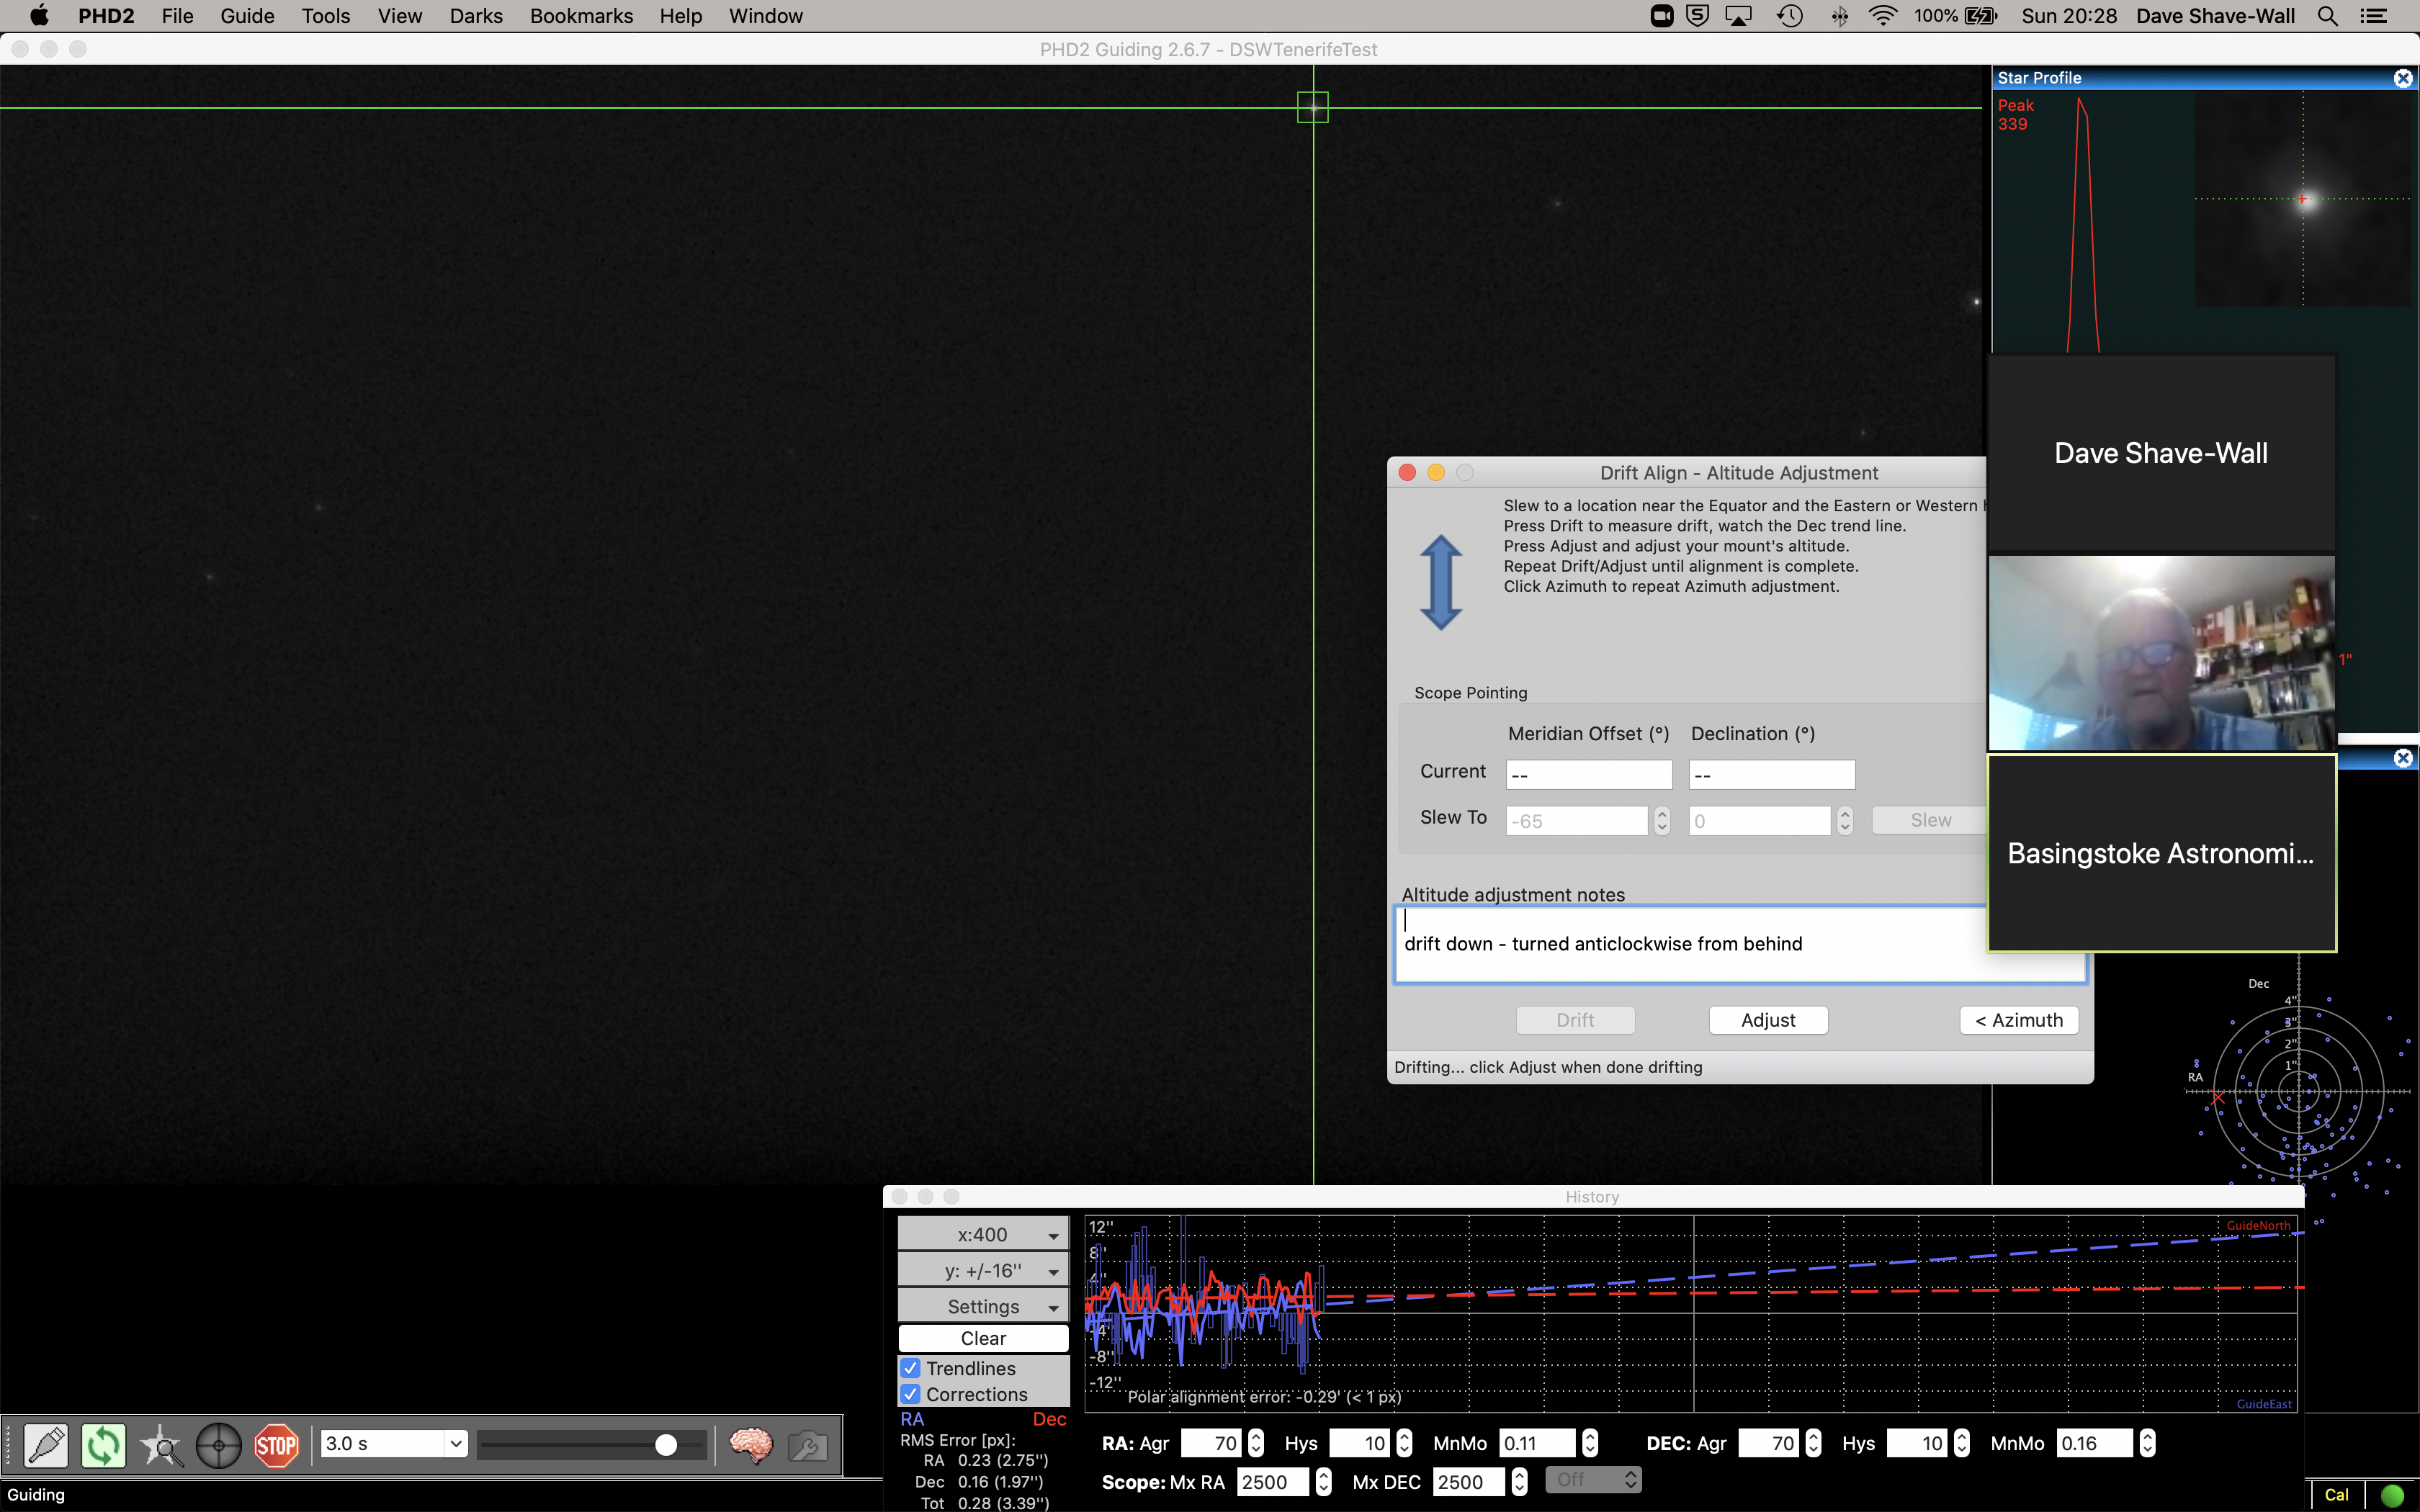Click the Drift button in Drift Align

(1575, 1020)
